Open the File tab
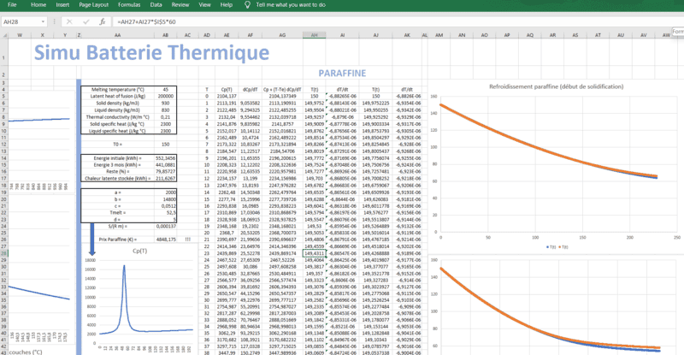This screenshot has width=684, height=355. point(12,5)
